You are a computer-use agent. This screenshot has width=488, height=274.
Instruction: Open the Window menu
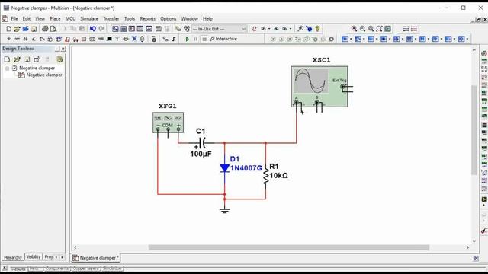(x=190, y=18)
